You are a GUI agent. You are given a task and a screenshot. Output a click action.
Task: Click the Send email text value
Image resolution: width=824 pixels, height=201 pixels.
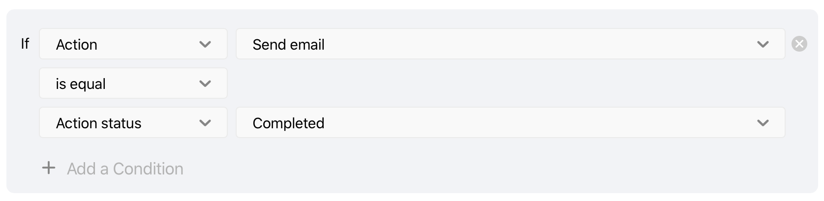click(288, 45)
